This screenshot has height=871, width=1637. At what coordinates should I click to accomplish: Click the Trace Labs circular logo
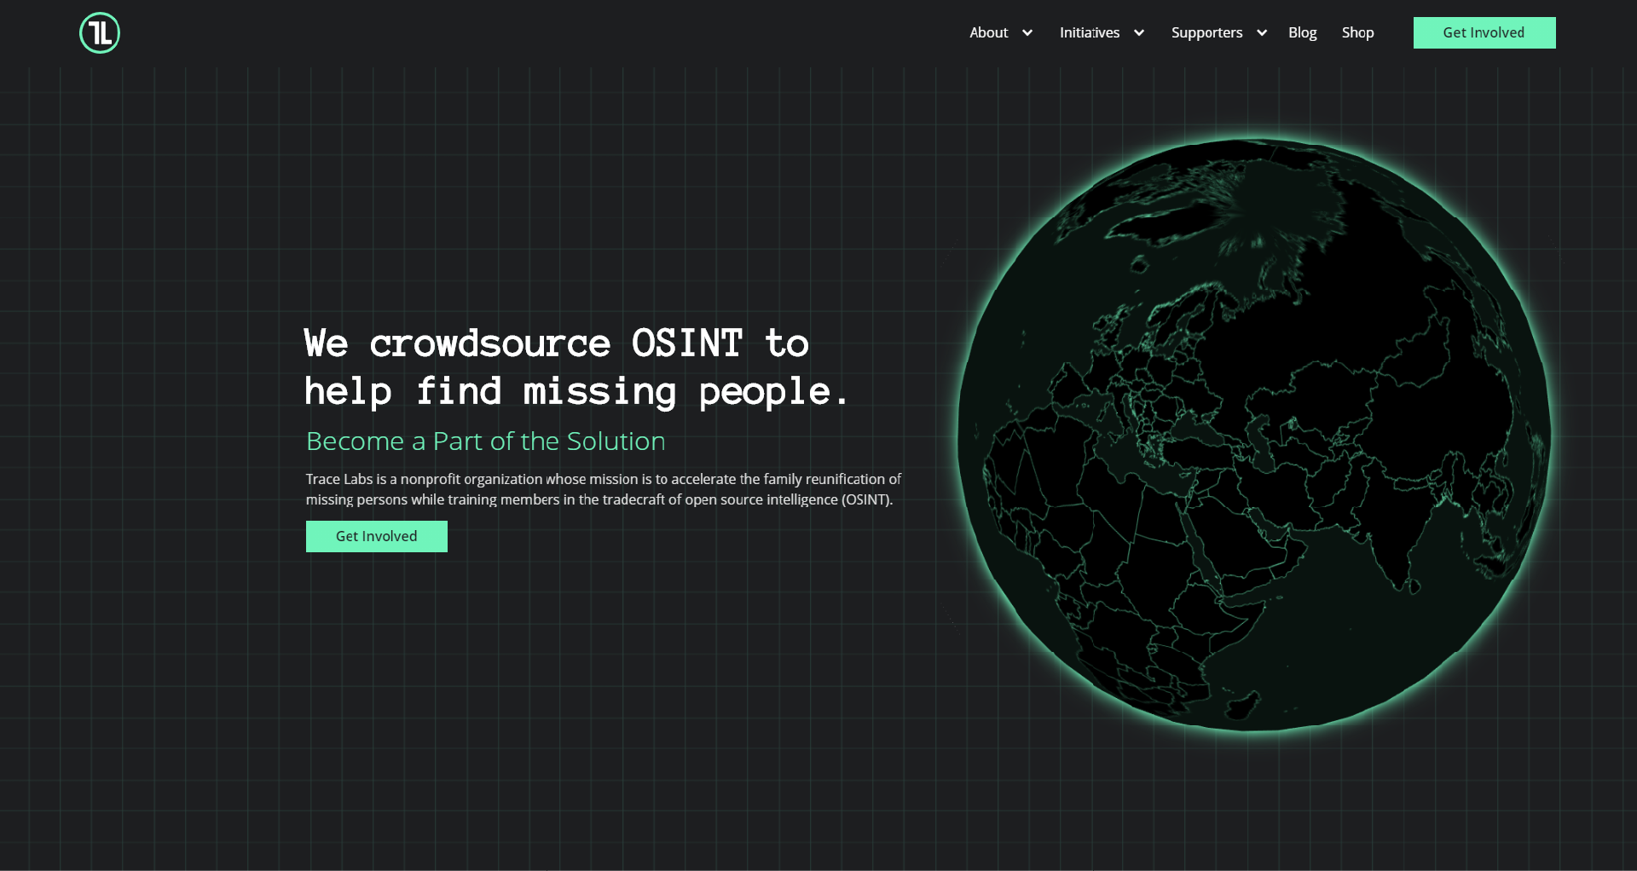click(99, 32)
